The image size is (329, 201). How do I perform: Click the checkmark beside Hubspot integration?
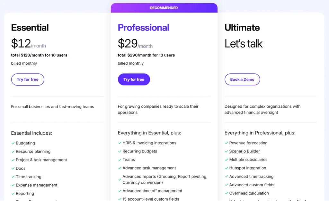click(227, 168)
